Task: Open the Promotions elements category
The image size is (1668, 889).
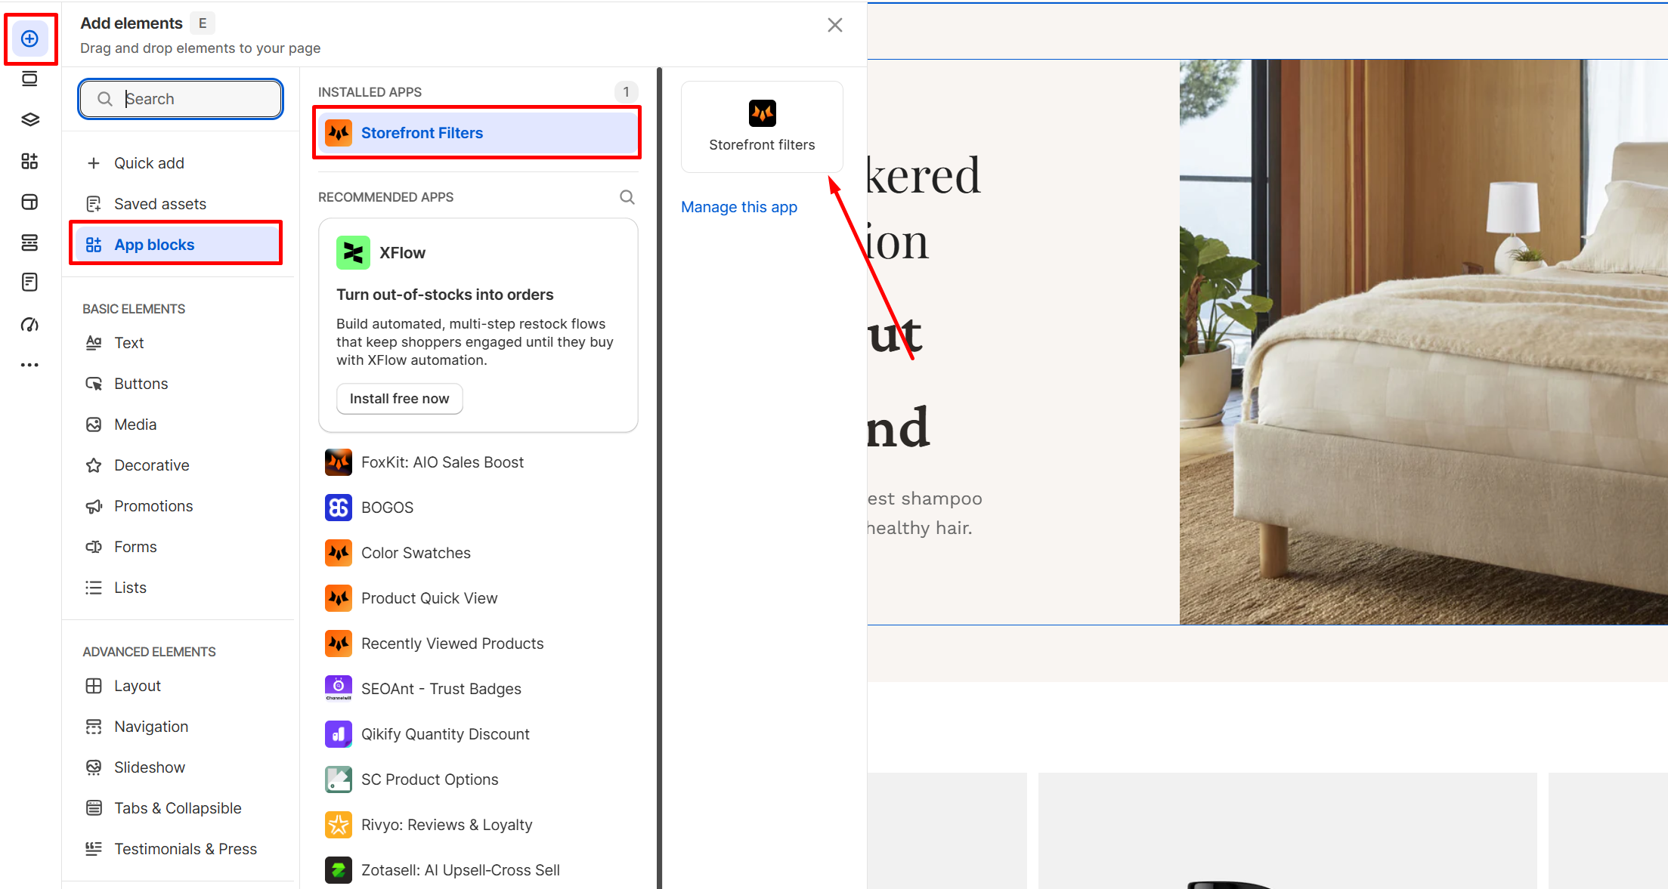Action: pos(178,506)
